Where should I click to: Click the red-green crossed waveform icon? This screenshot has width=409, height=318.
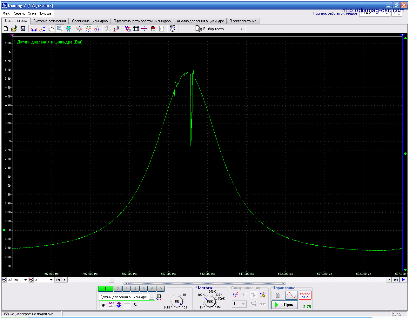point(79,29)
